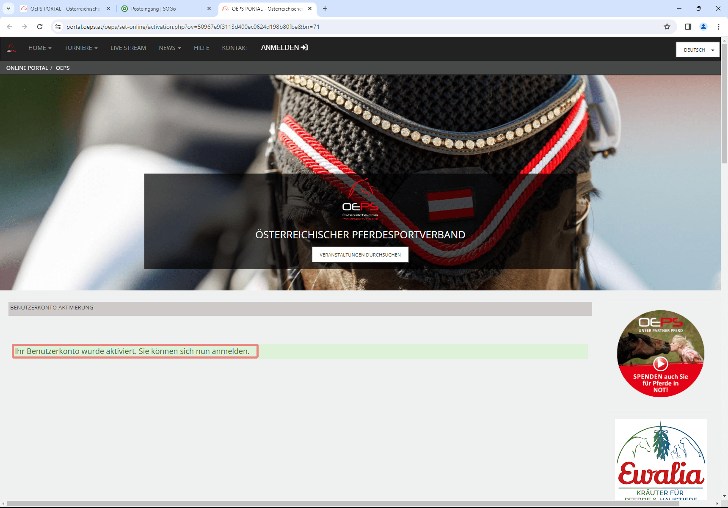This screenshot has width=728, height=508.
Task: Open the Chrome profile avatar icon
Action: (703, 27)
